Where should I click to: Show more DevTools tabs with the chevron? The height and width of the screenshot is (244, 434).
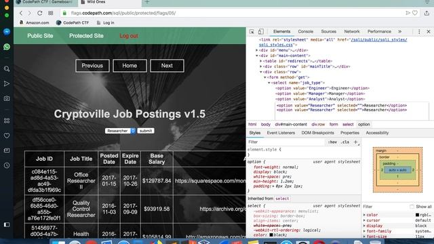tap(400, 32)
